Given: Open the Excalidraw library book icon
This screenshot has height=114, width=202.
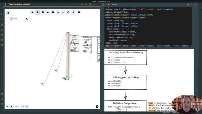Looking at the screenshot, I should pyautogui.click(x=79, y=12).
